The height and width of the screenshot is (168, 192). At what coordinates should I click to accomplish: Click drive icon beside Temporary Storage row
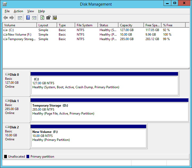pyautogui.click(x=5, y=39)
